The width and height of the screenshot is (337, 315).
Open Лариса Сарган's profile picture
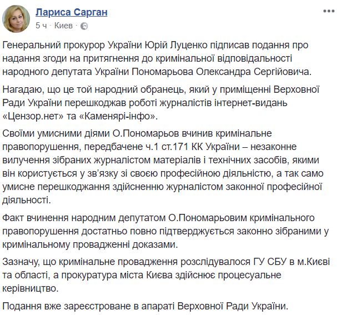click(x=16, y=19)
